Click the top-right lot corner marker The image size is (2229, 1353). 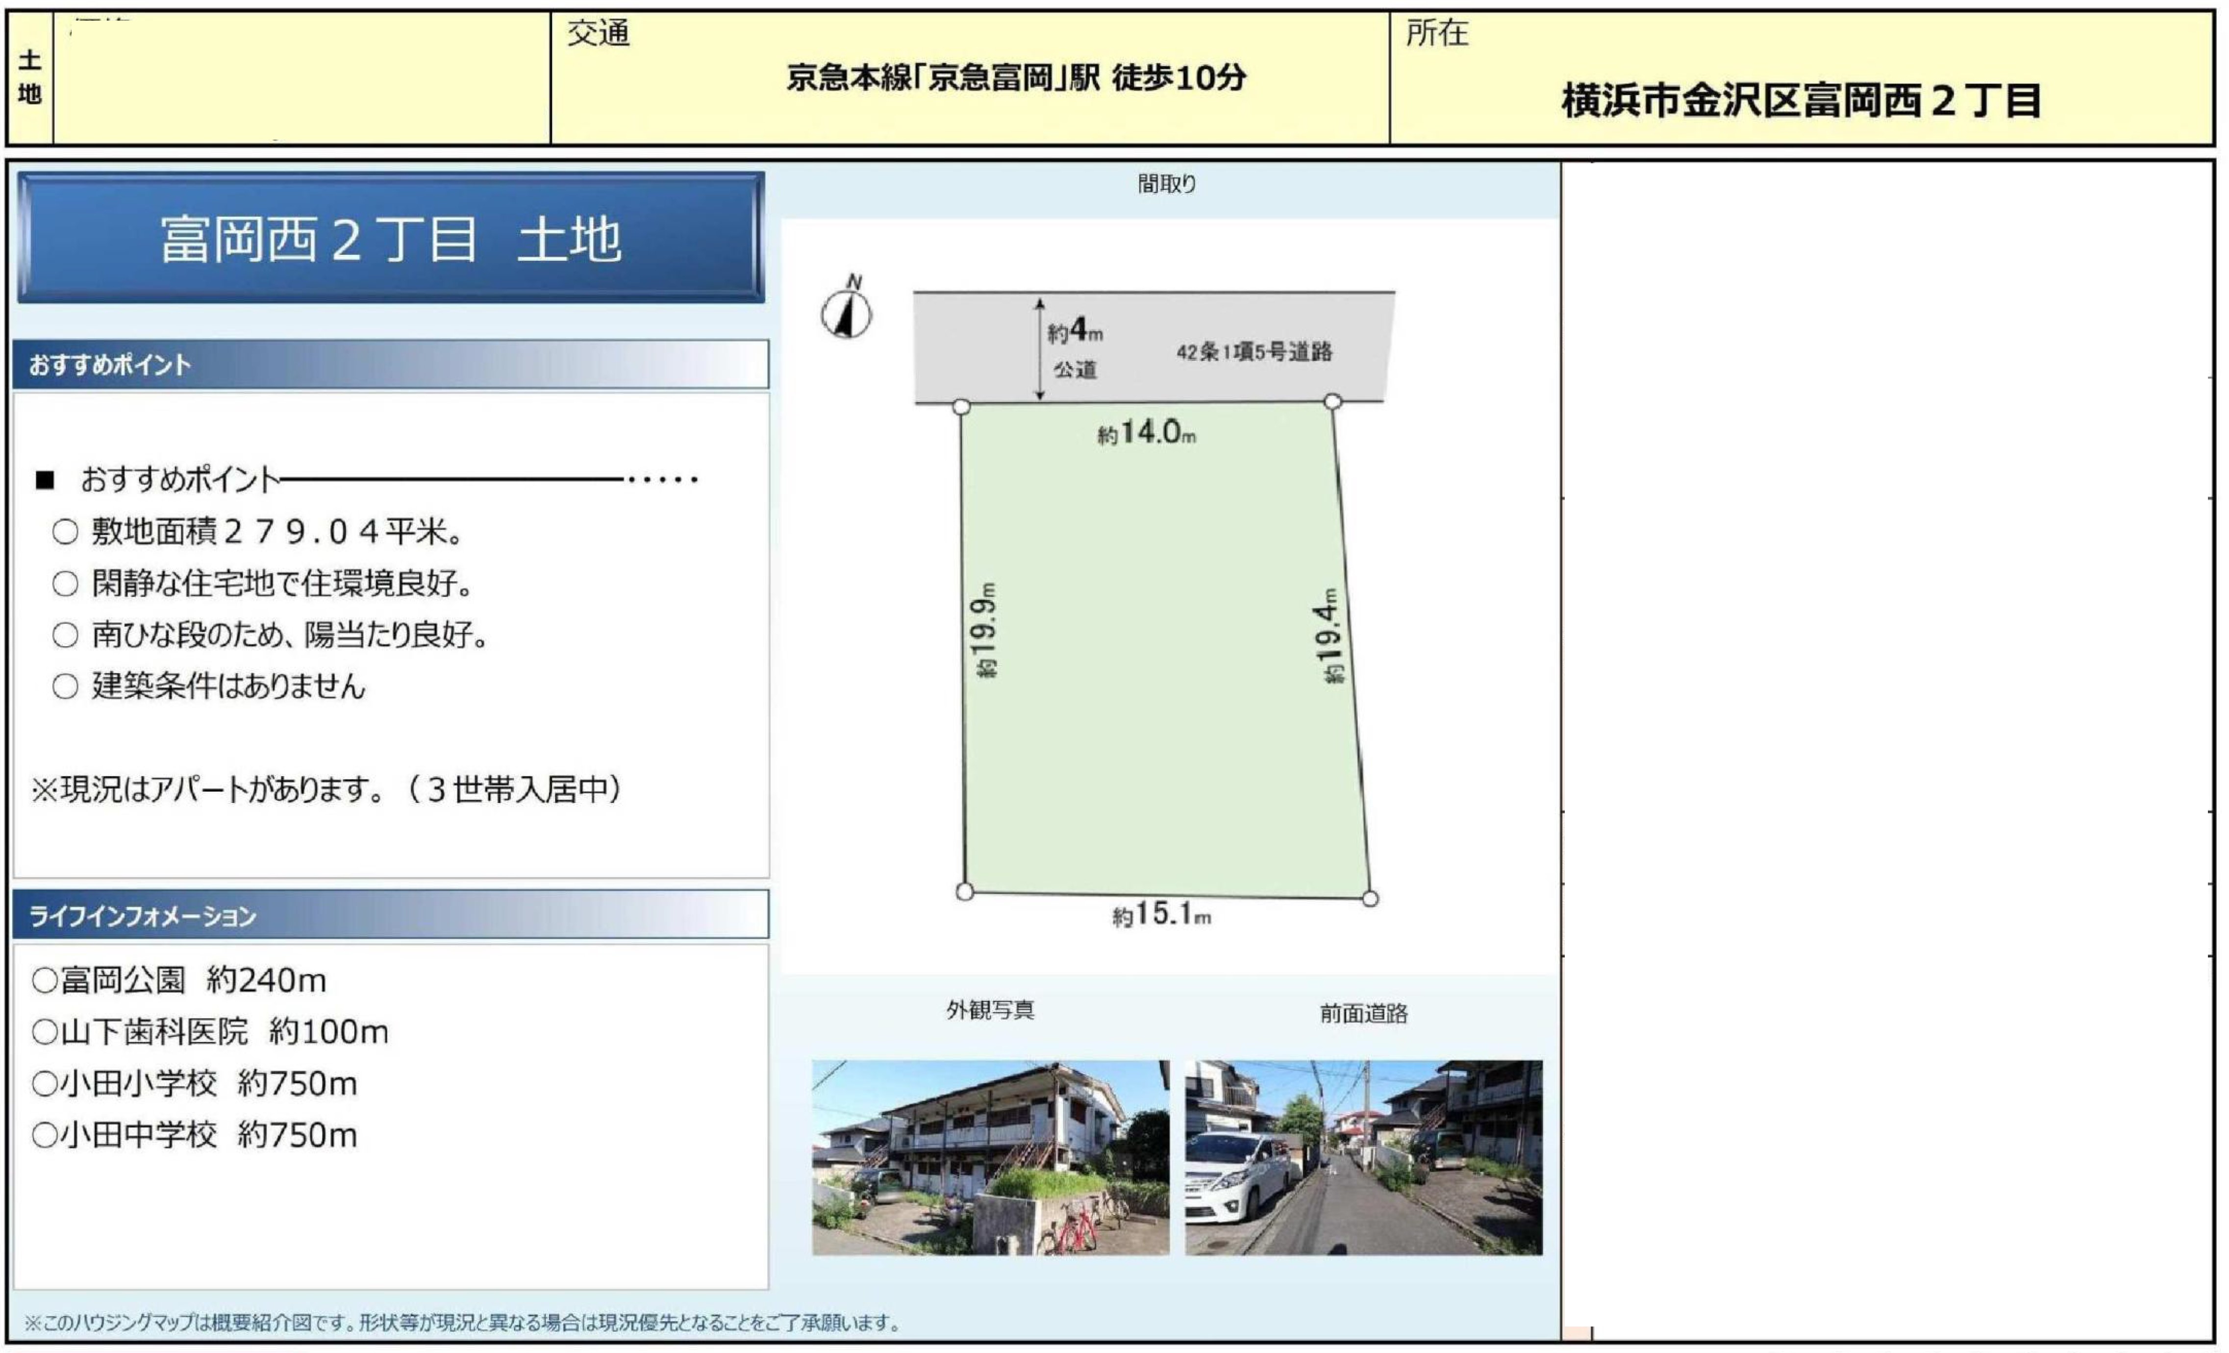pyautogui.click(x=1332, y=401)
